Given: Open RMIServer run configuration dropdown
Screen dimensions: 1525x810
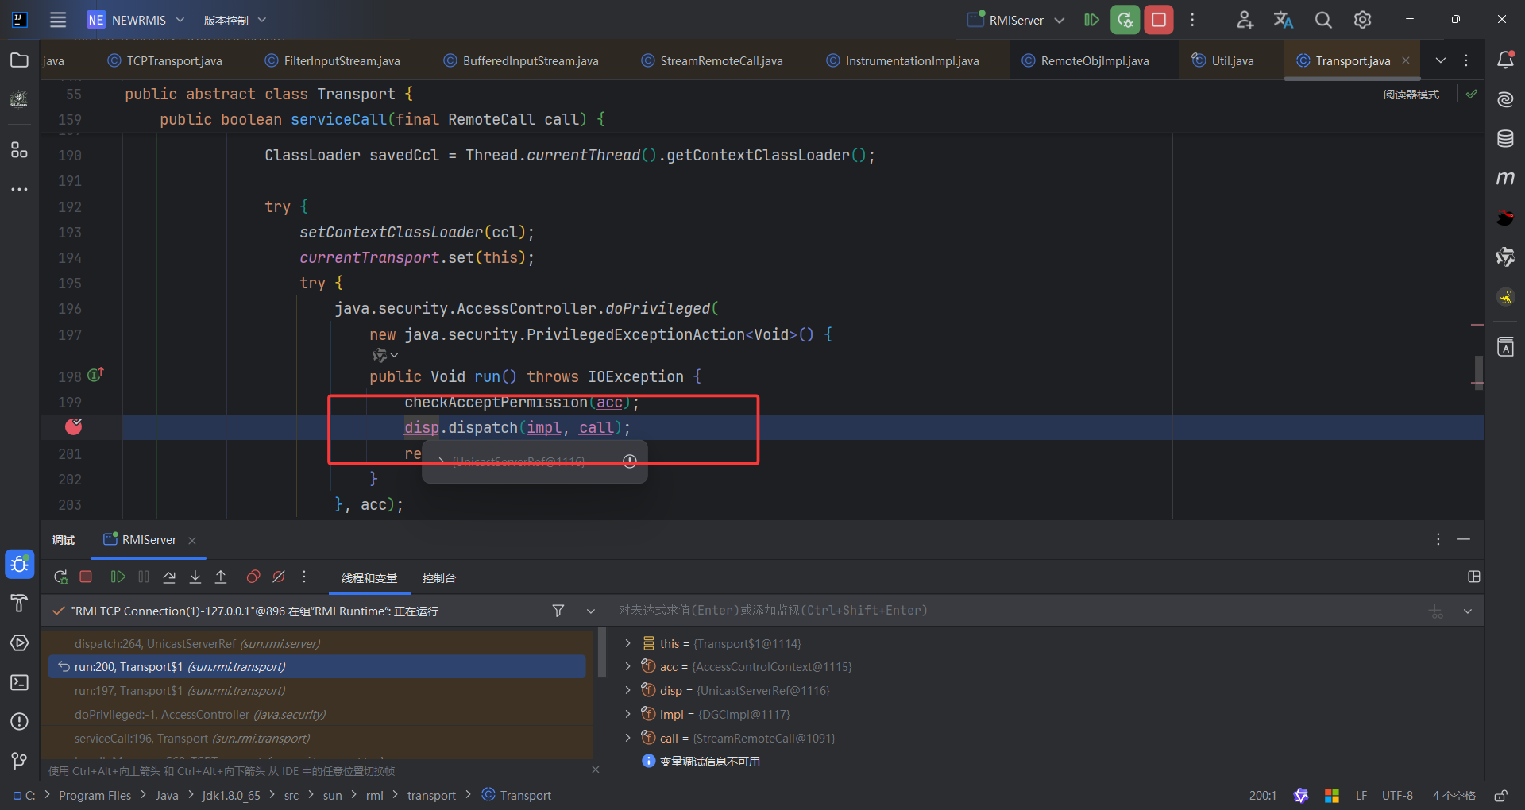Looking at the screenshot, I should click(1016, 20).
